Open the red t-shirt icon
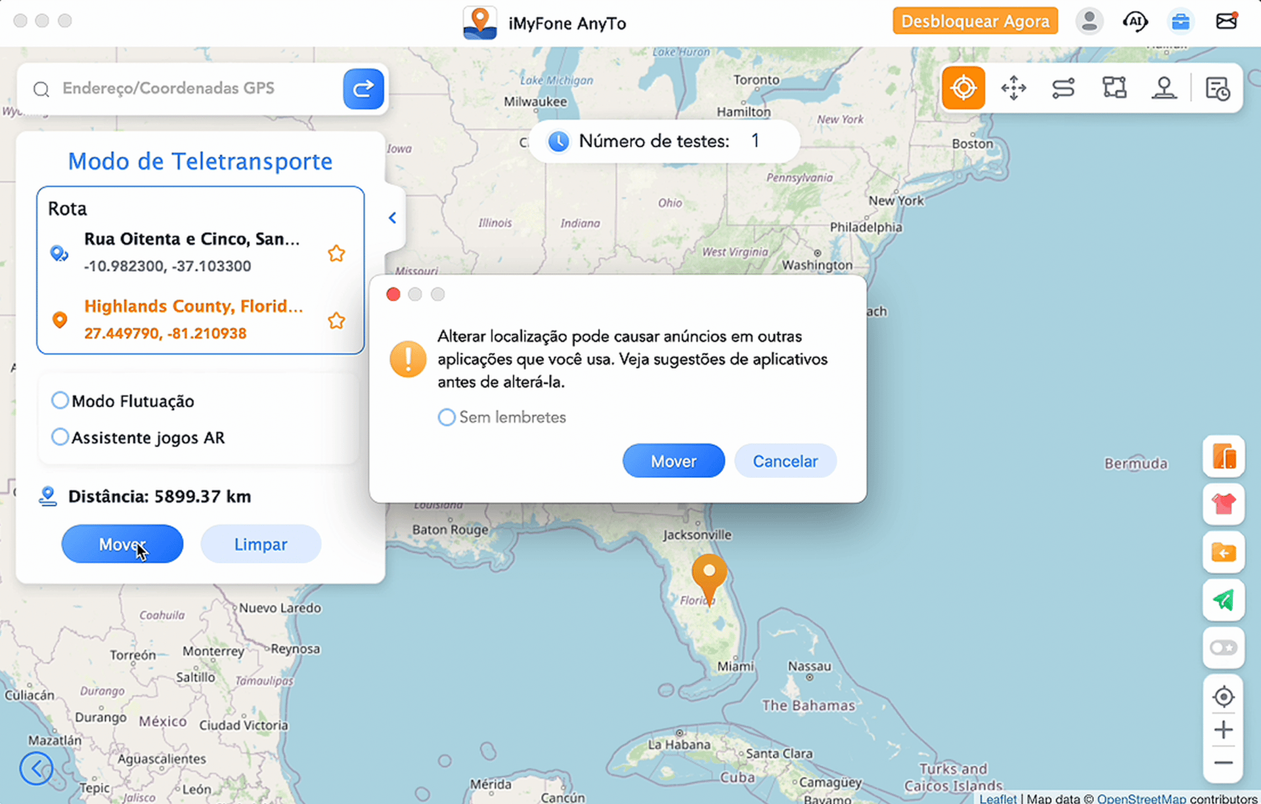The height and width of the screenshot is (804, 1261). click(x=1223, y=504)
